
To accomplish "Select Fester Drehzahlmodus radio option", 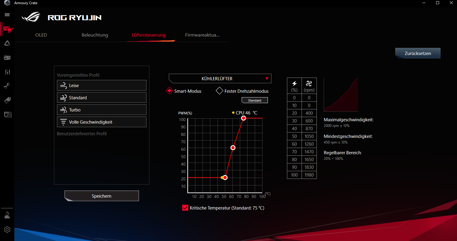I will pyautogui.click(x=220, y=91).
